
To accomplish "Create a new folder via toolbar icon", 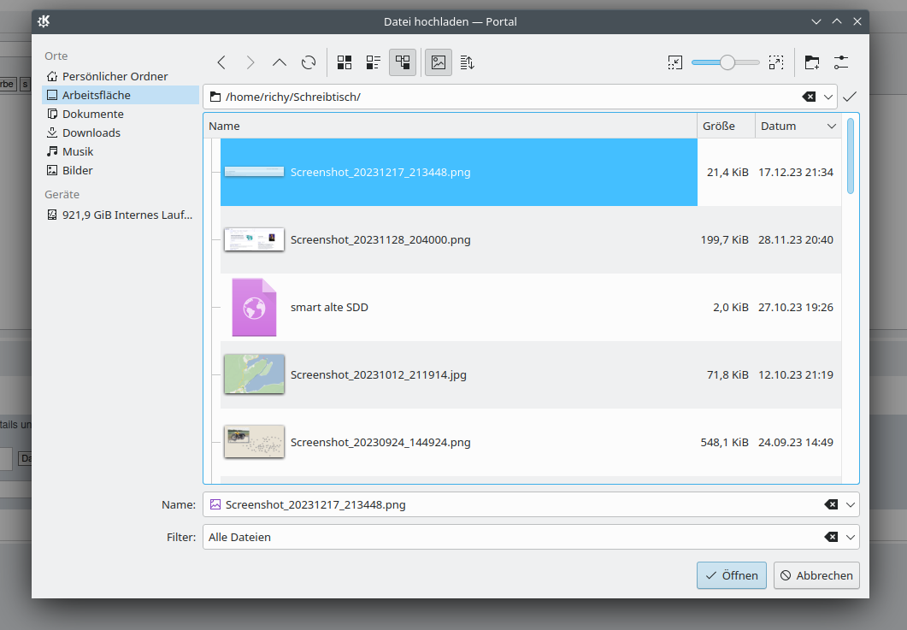I will 811,62.
